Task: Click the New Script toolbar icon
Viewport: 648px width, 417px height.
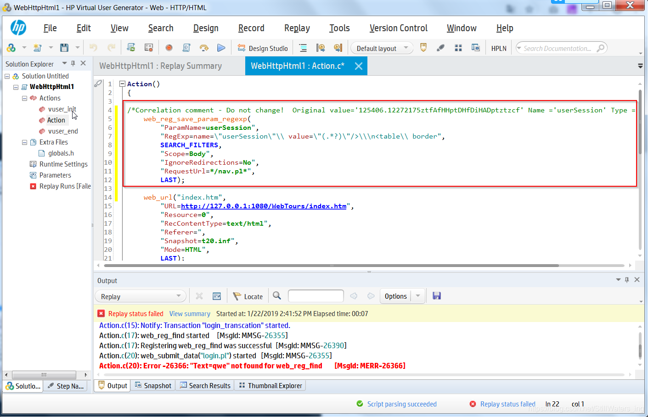Action: tap(38, 48)
